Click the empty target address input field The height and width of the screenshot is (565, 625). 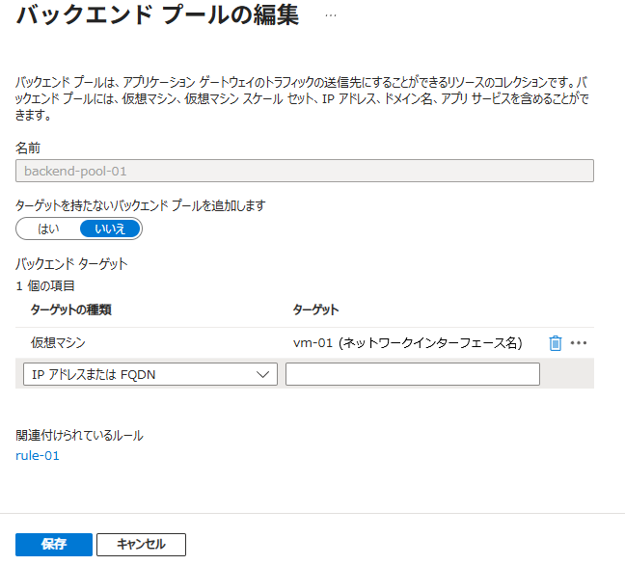tap(413, 374)
